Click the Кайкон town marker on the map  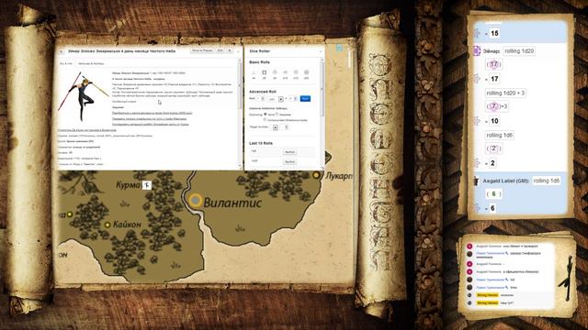point(107,225)
